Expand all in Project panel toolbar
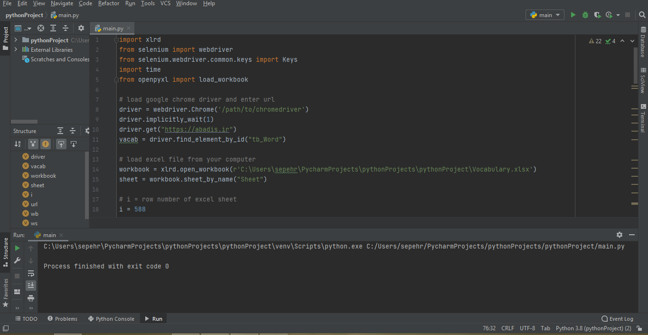Screen dimensions: 648x335 click(x=53, y=28)
